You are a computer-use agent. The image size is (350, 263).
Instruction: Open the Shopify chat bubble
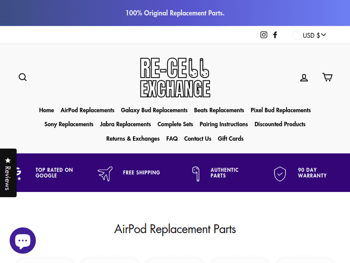(22, 241)
